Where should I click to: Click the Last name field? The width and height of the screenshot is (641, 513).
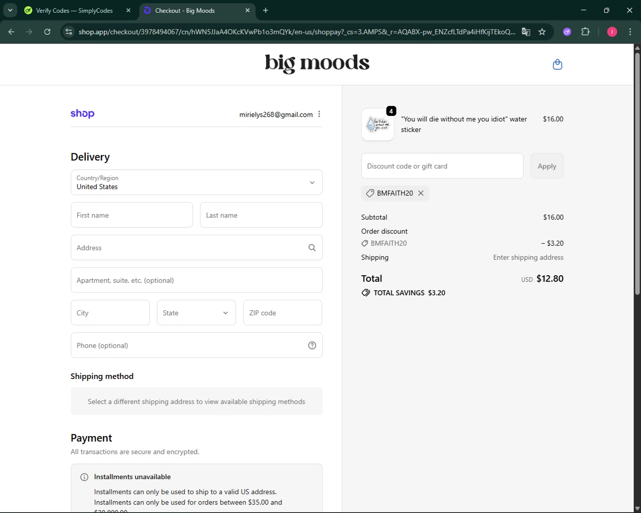261,215
